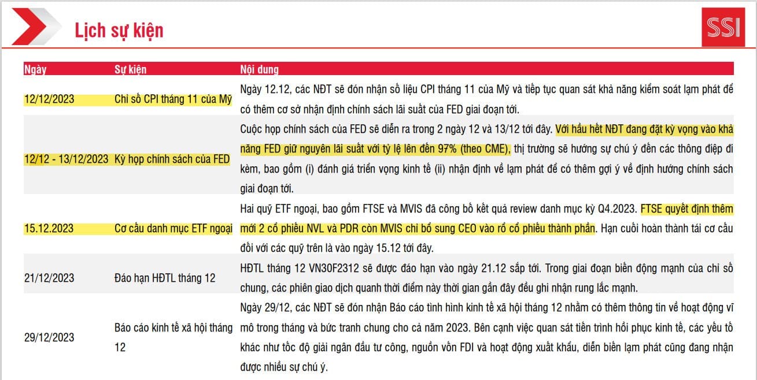Click the 'Ngày' column header
Screen dimensions: 757x380
click(35, 69)
